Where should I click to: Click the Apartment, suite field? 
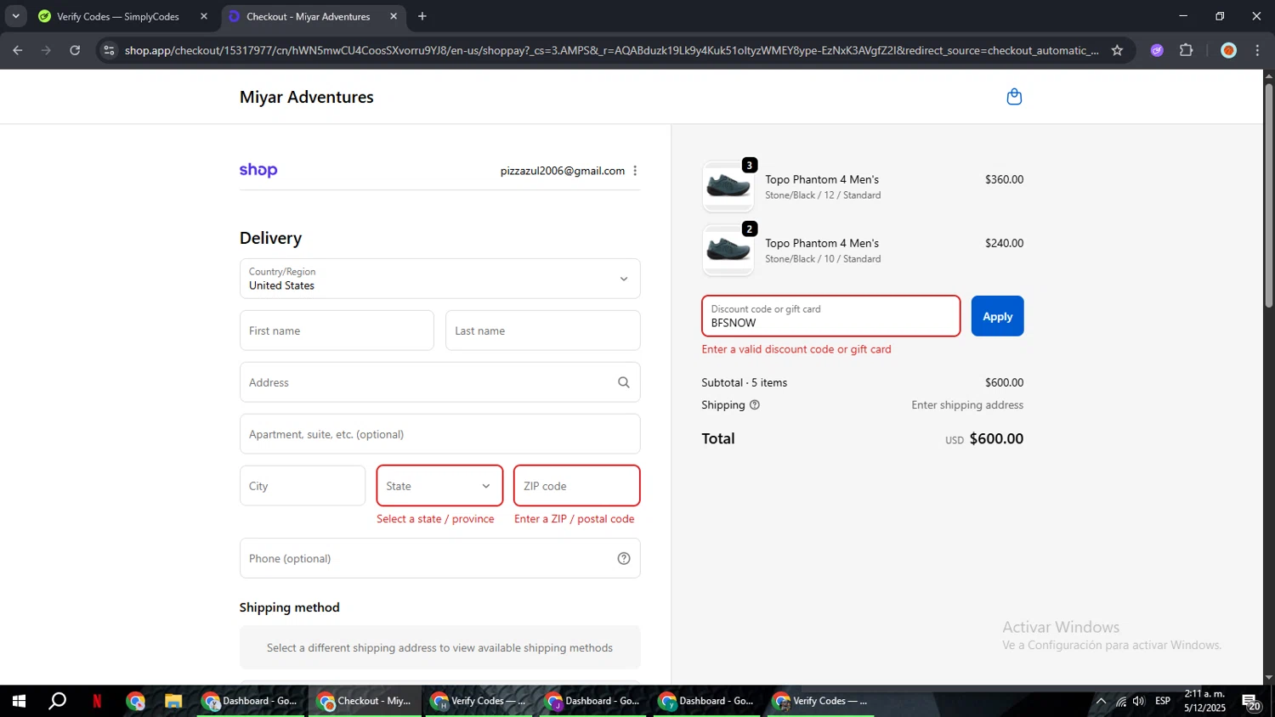click(439, 434)
